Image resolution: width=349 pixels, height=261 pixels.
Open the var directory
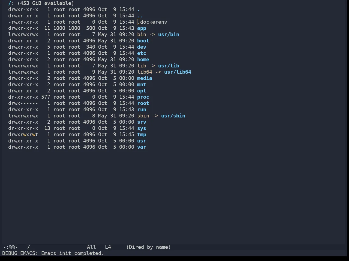pos(142,147)
